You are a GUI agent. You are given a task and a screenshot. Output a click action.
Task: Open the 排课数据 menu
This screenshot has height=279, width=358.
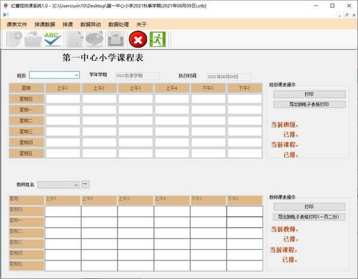pos(45,24)
